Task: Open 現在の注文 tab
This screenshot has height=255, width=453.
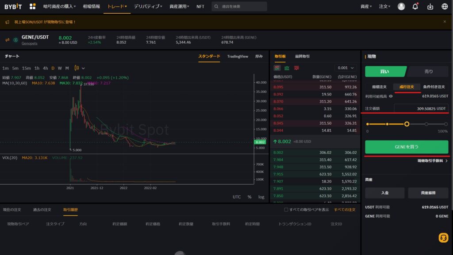Action: coord(12,210)
